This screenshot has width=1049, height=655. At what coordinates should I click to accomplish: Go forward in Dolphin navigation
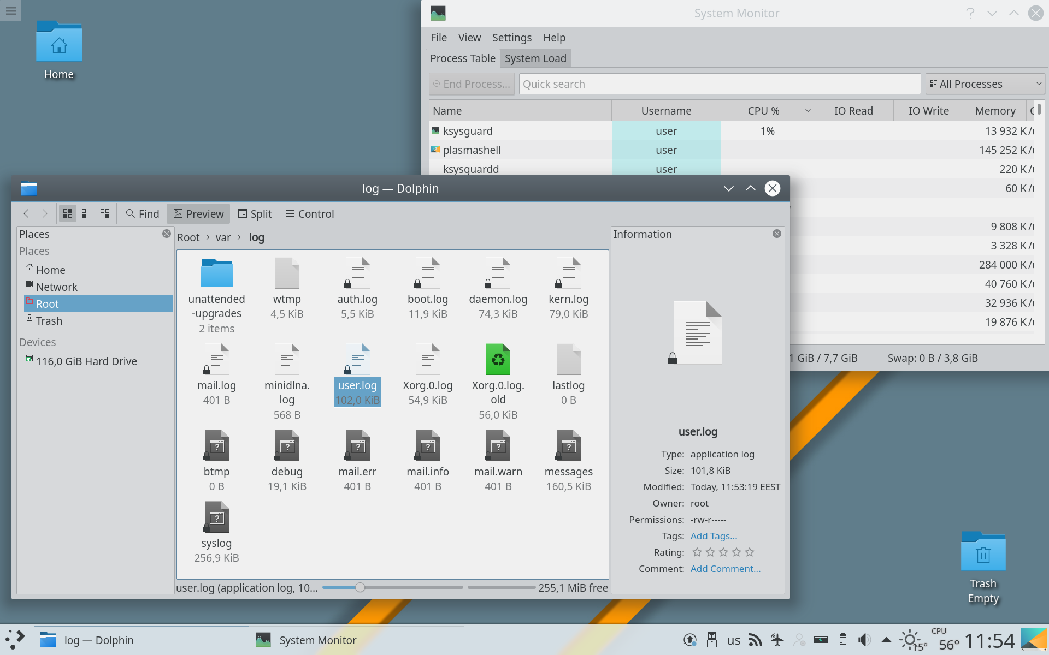click(x=45, y=213)
